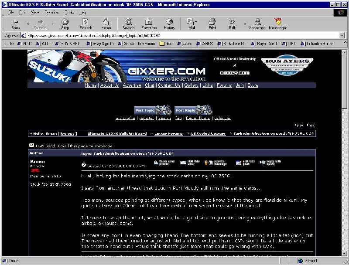Screen dimensions: 349x265
Task: Click the About Us navigation link
Action: [x=109, y=85]
